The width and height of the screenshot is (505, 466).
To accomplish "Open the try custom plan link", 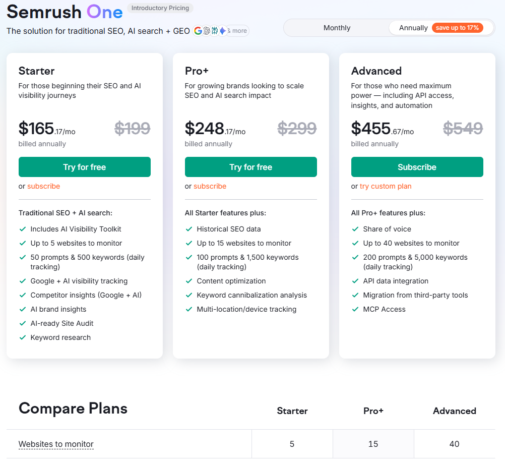I will pos(386,186).
